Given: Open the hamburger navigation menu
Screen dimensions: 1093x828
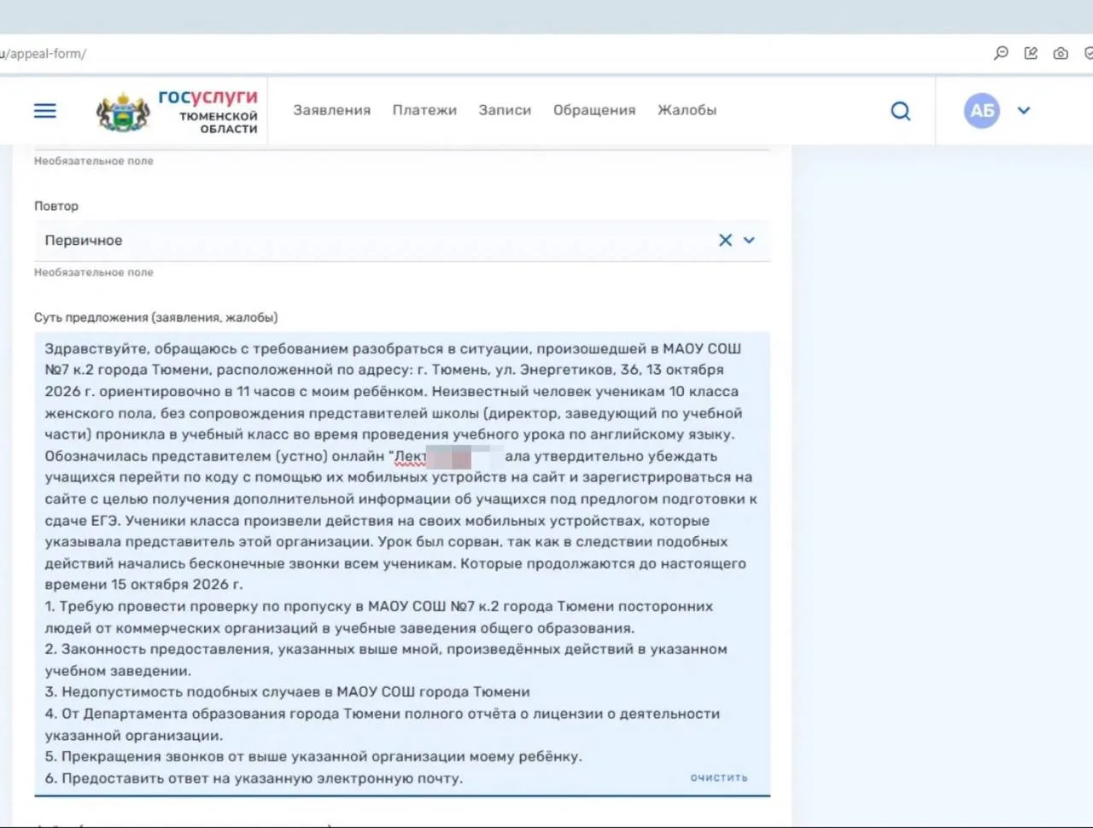Looking at the screenshot, I should [45, 111].
